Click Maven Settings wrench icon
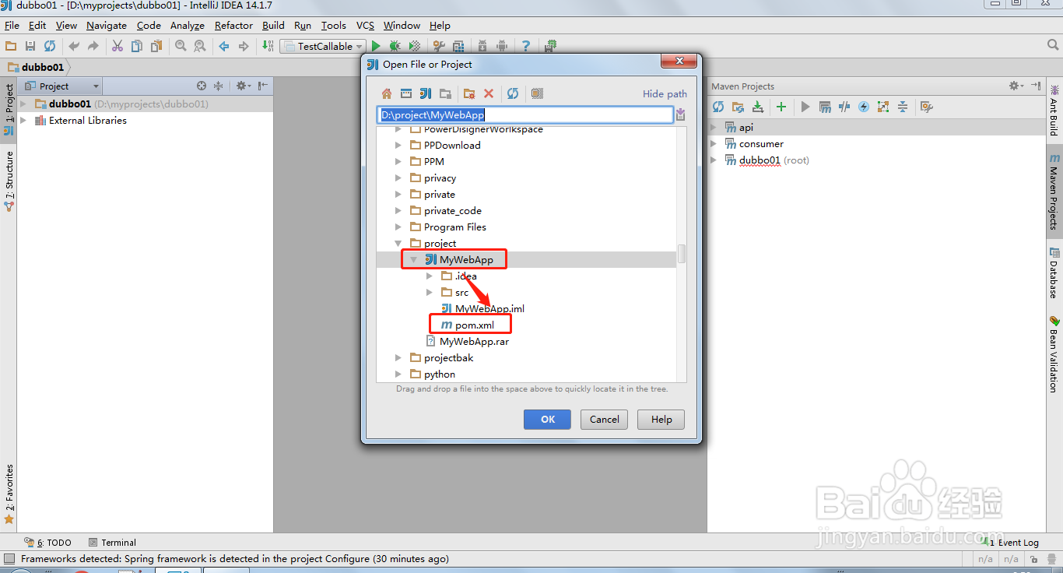Viewport: 1063px width, 573px height. tap(926, 107)
